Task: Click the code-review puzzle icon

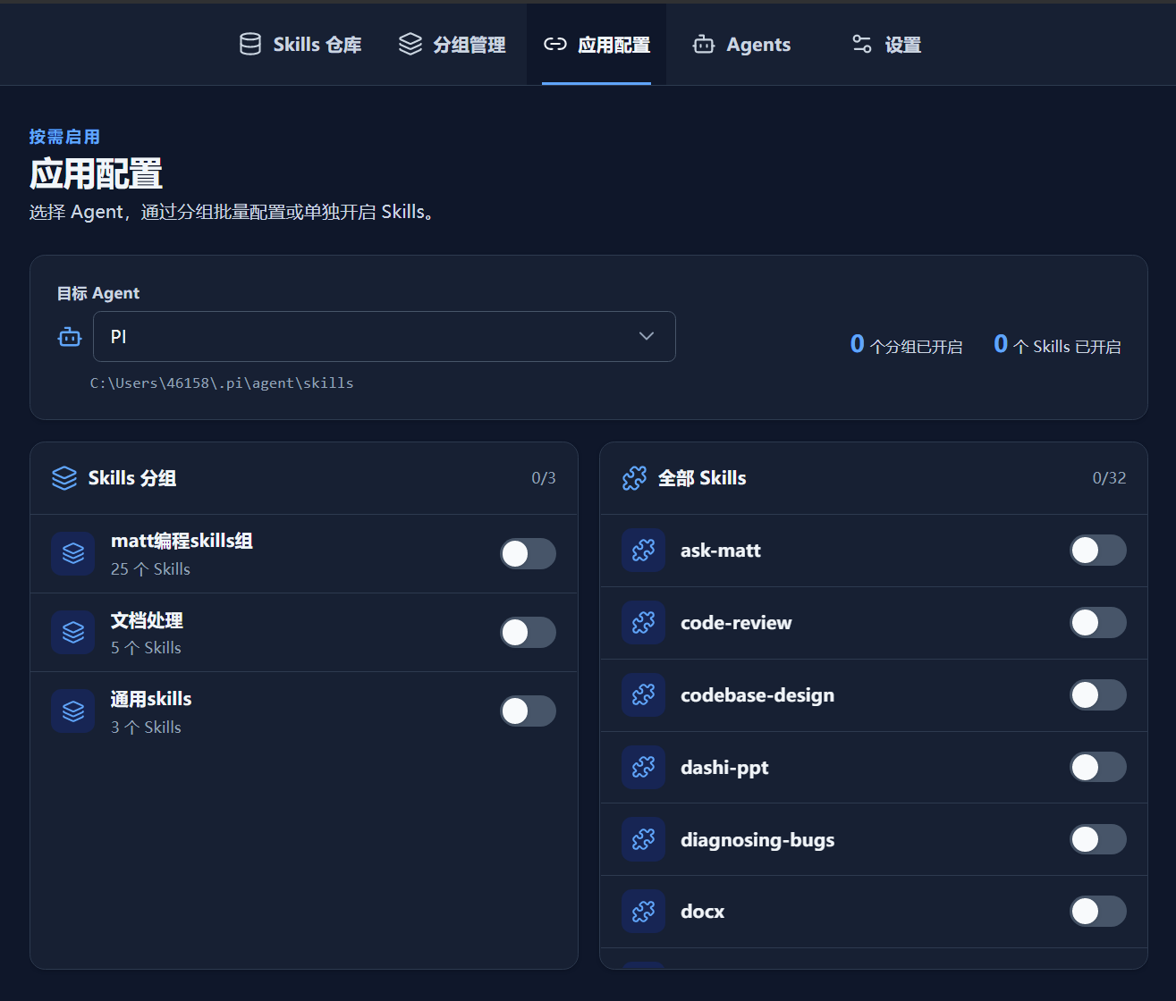Action: (643, 623)
